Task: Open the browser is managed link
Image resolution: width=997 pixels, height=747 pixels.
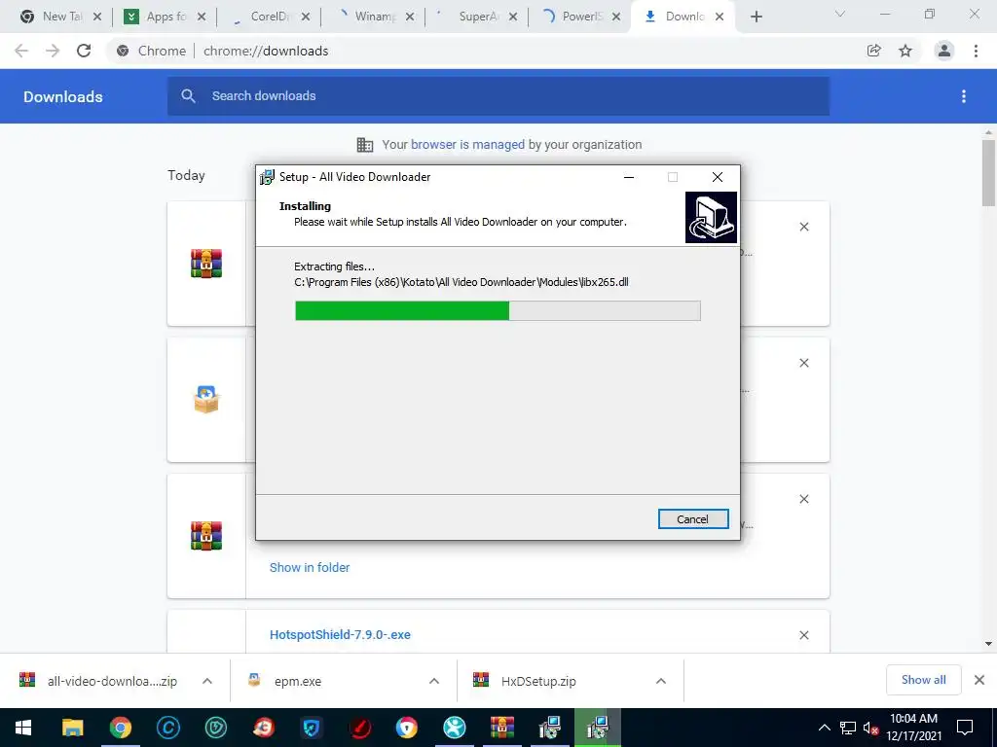Action: tap(467, 145)
